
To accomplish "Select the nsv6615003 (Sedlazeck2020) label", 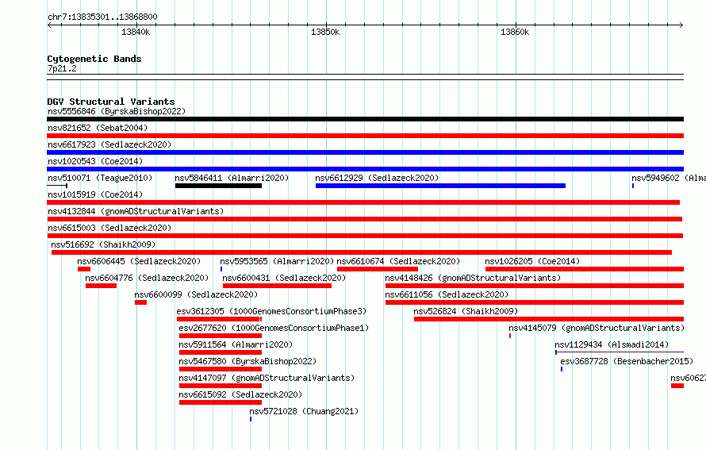I will (109, 228).
